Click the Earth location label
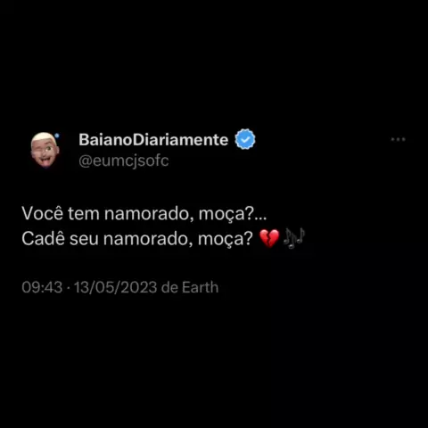 pyautogui.click(x=200, y=287)
